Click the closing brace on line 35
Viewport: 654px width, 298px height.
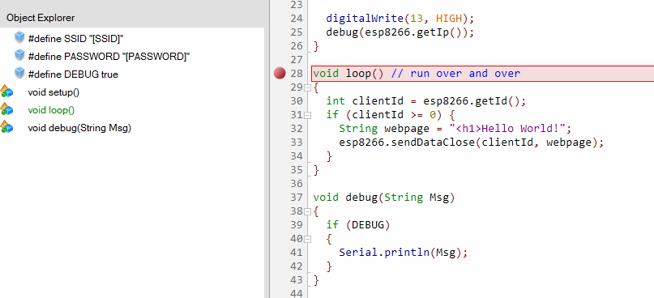click(316, 170)
